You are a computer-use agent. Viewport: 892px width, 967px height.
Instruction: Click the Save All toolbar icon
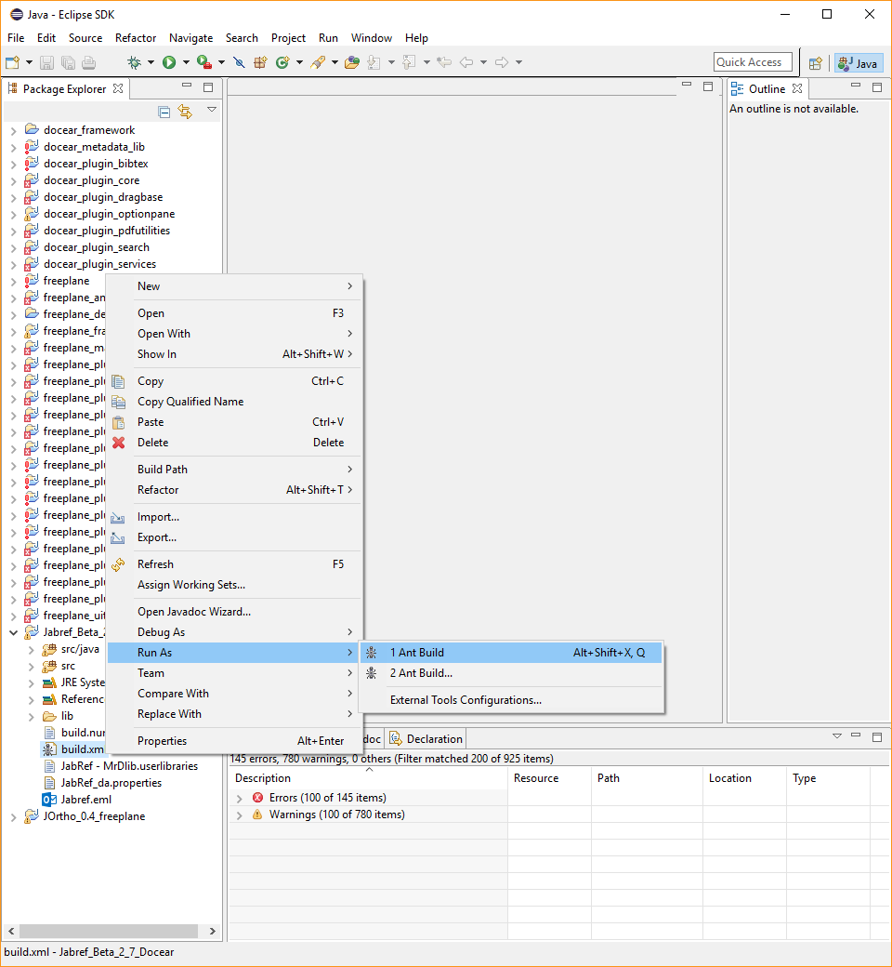[68, 62]
